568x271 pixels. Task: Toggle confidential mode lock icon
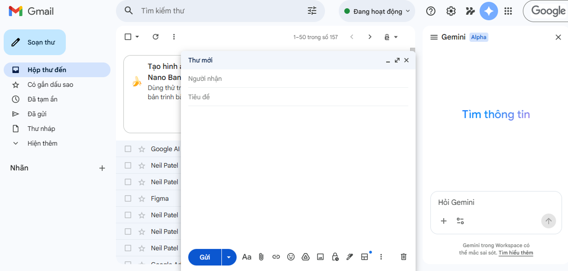(x=335, y=257)
